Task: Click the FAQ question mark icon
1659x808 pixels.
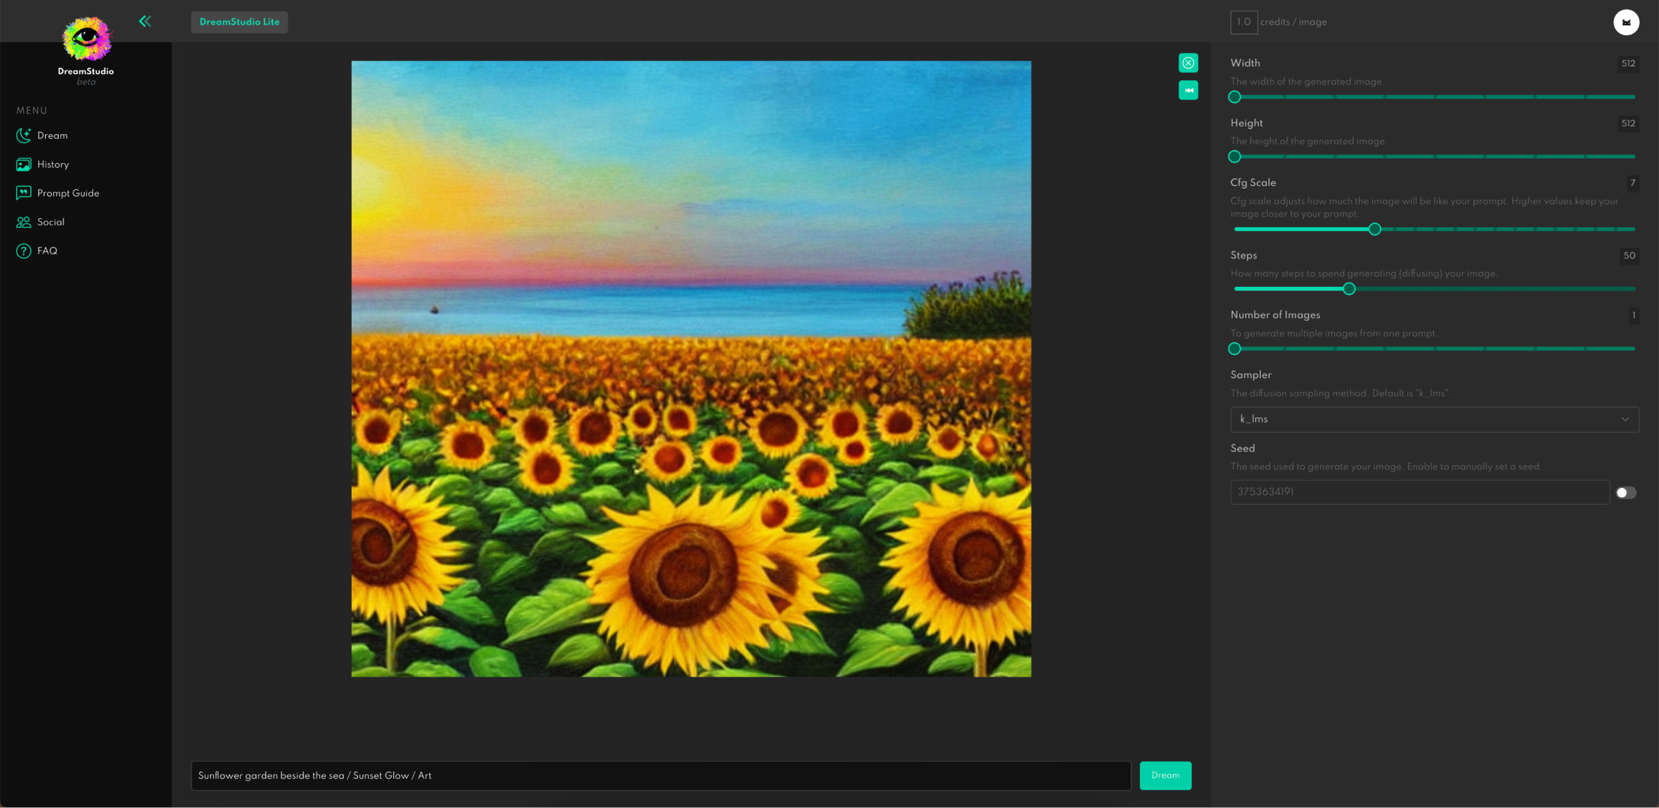Action: click(24, 251)
